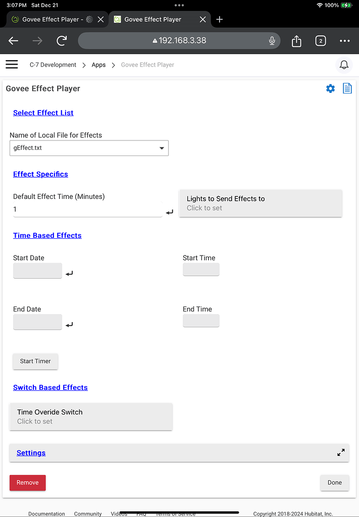View app events via the document icon

pos(347,88)
